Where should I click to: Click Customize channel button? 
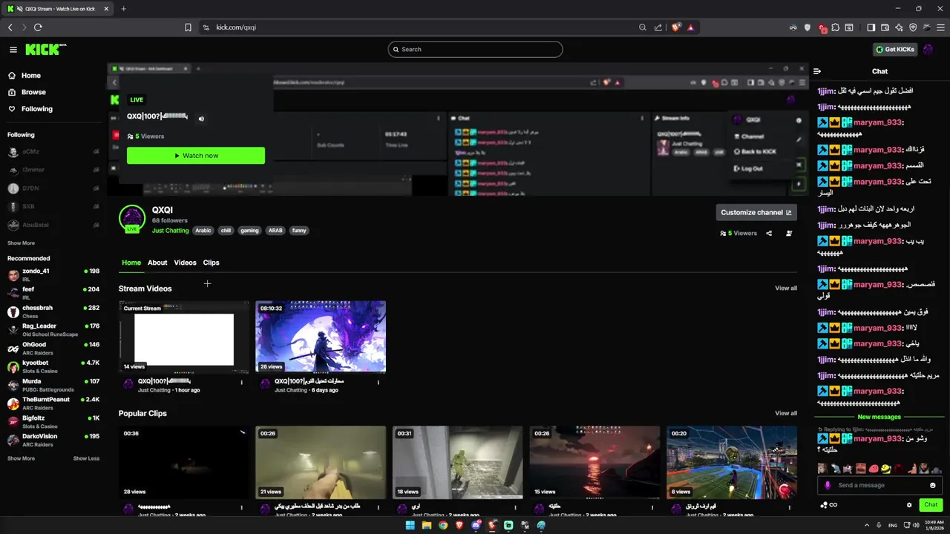coord(756,212)
